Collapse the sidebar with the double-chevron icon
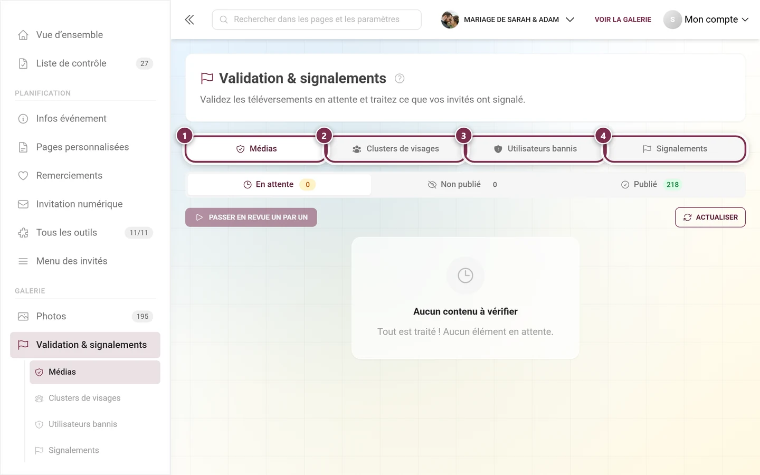 tap(189, 20)
